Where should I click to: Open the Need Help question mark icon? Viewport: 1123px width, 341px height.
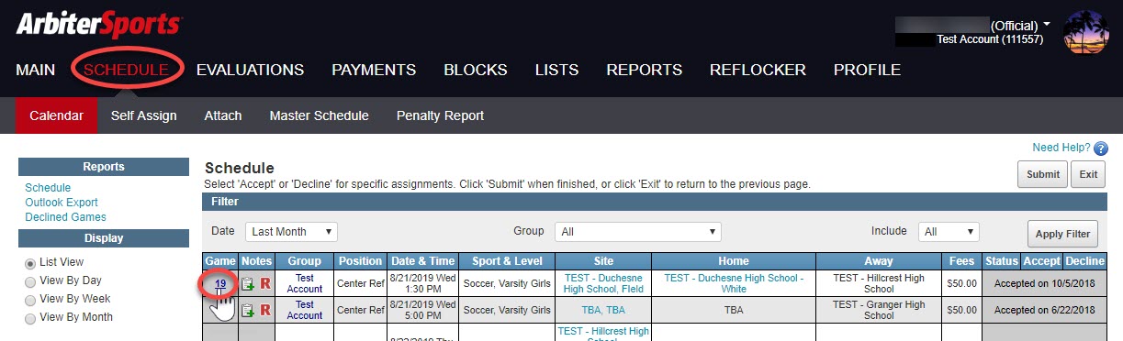(1101, 148)
